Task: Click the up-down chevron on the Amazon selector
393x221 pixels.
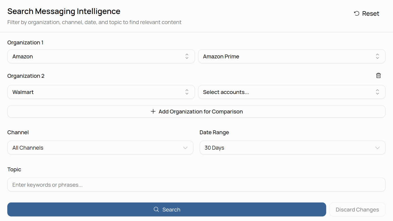Action: 187,56
